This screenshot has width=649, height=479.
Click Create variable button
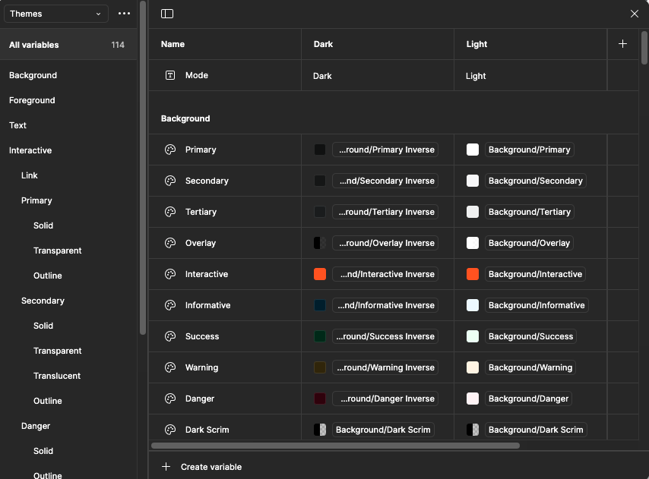pos(202,467)
